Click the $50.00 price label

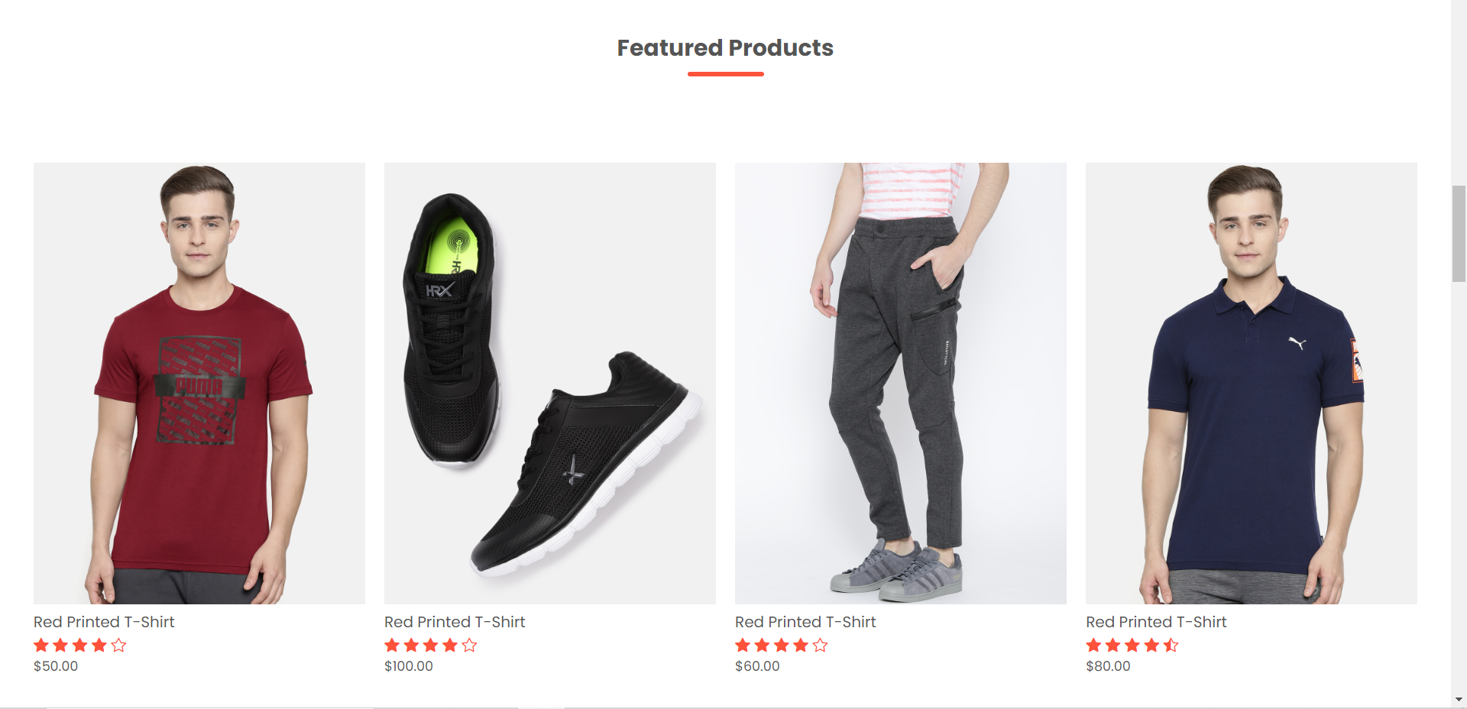[54, 665]
